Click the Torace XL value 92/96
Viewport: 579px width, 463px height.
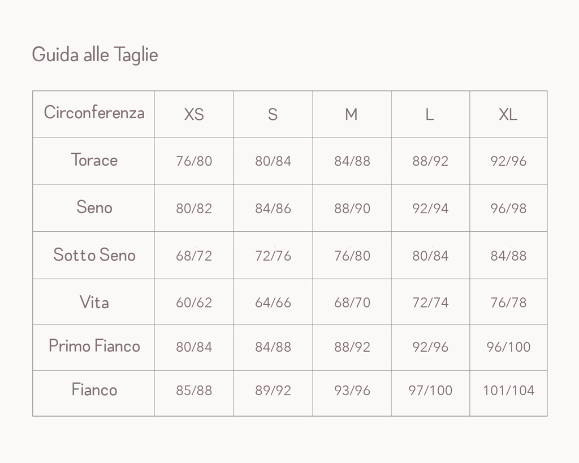508,161
